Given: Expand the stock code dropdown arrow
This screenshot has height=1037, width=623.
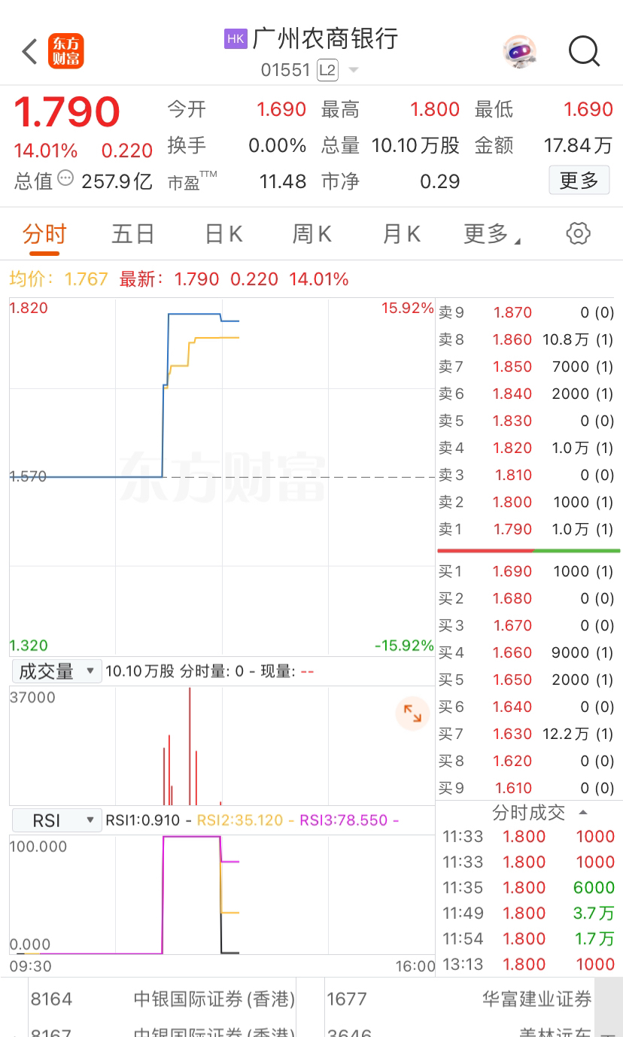Looking at the screenshot, I should pyautogui.click(x=354, y=71).
